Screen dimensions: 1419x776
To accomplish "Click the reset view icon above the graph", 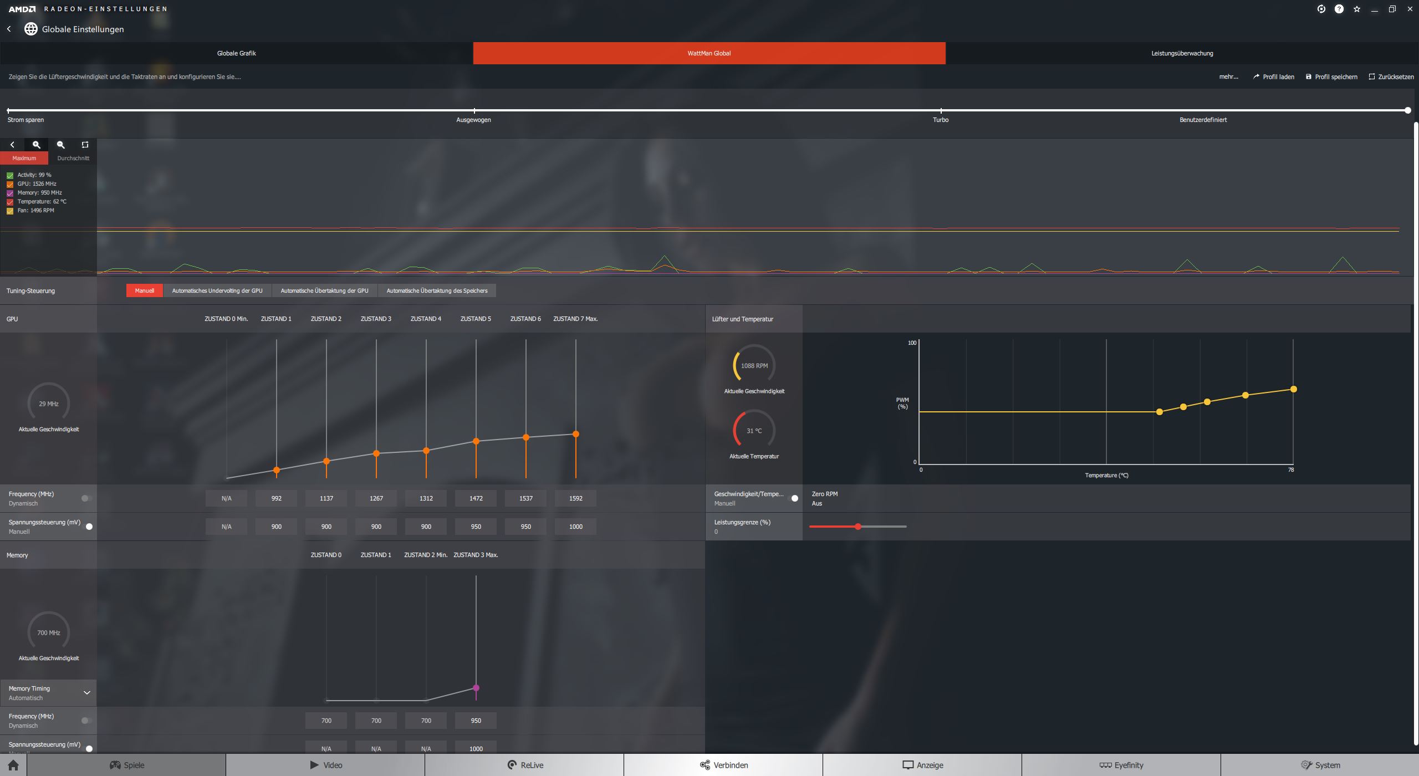I will (x=85, y=145).
